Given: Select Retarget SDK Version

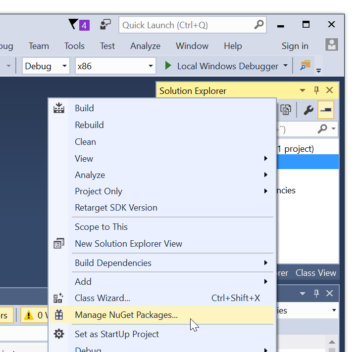Looking at the screenshot, I should point(161,208).
